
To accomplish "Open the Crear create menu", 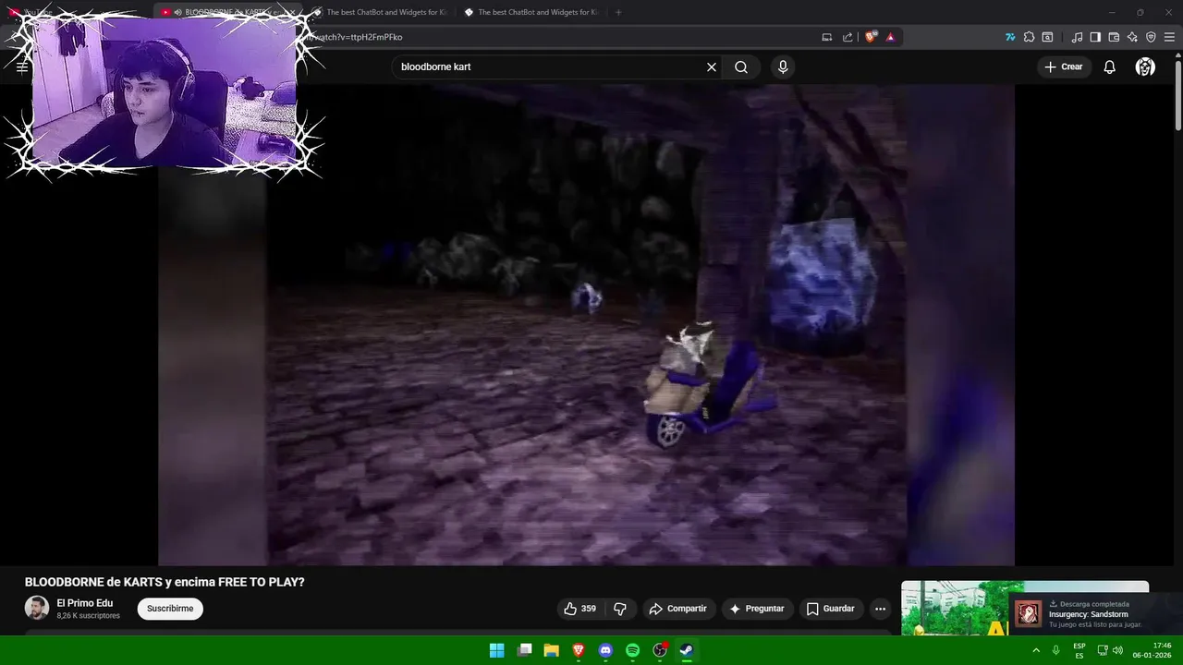I will (1064, 66).
